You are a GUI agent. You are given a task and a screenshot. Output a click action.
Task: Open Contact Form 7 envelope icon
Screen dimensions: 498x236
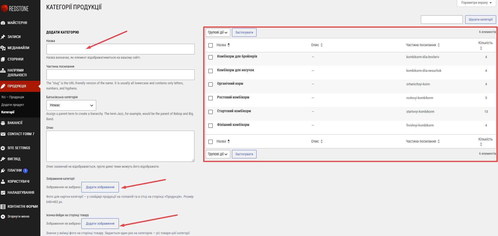(3, 134)
